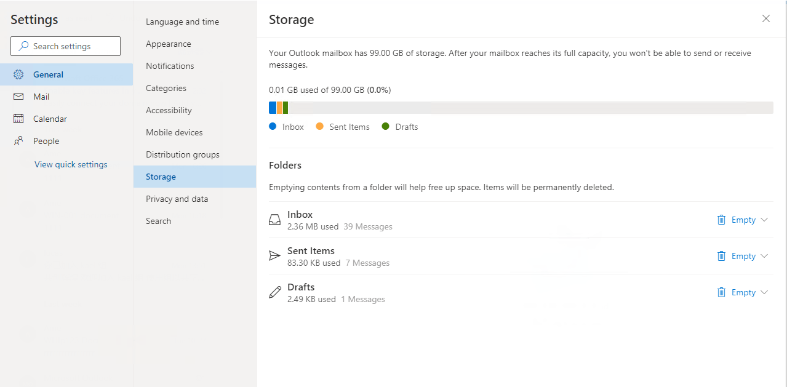This screenshot has height=387, width=787.
Task: Click Empty button for Sent Items
Action: 743,256
